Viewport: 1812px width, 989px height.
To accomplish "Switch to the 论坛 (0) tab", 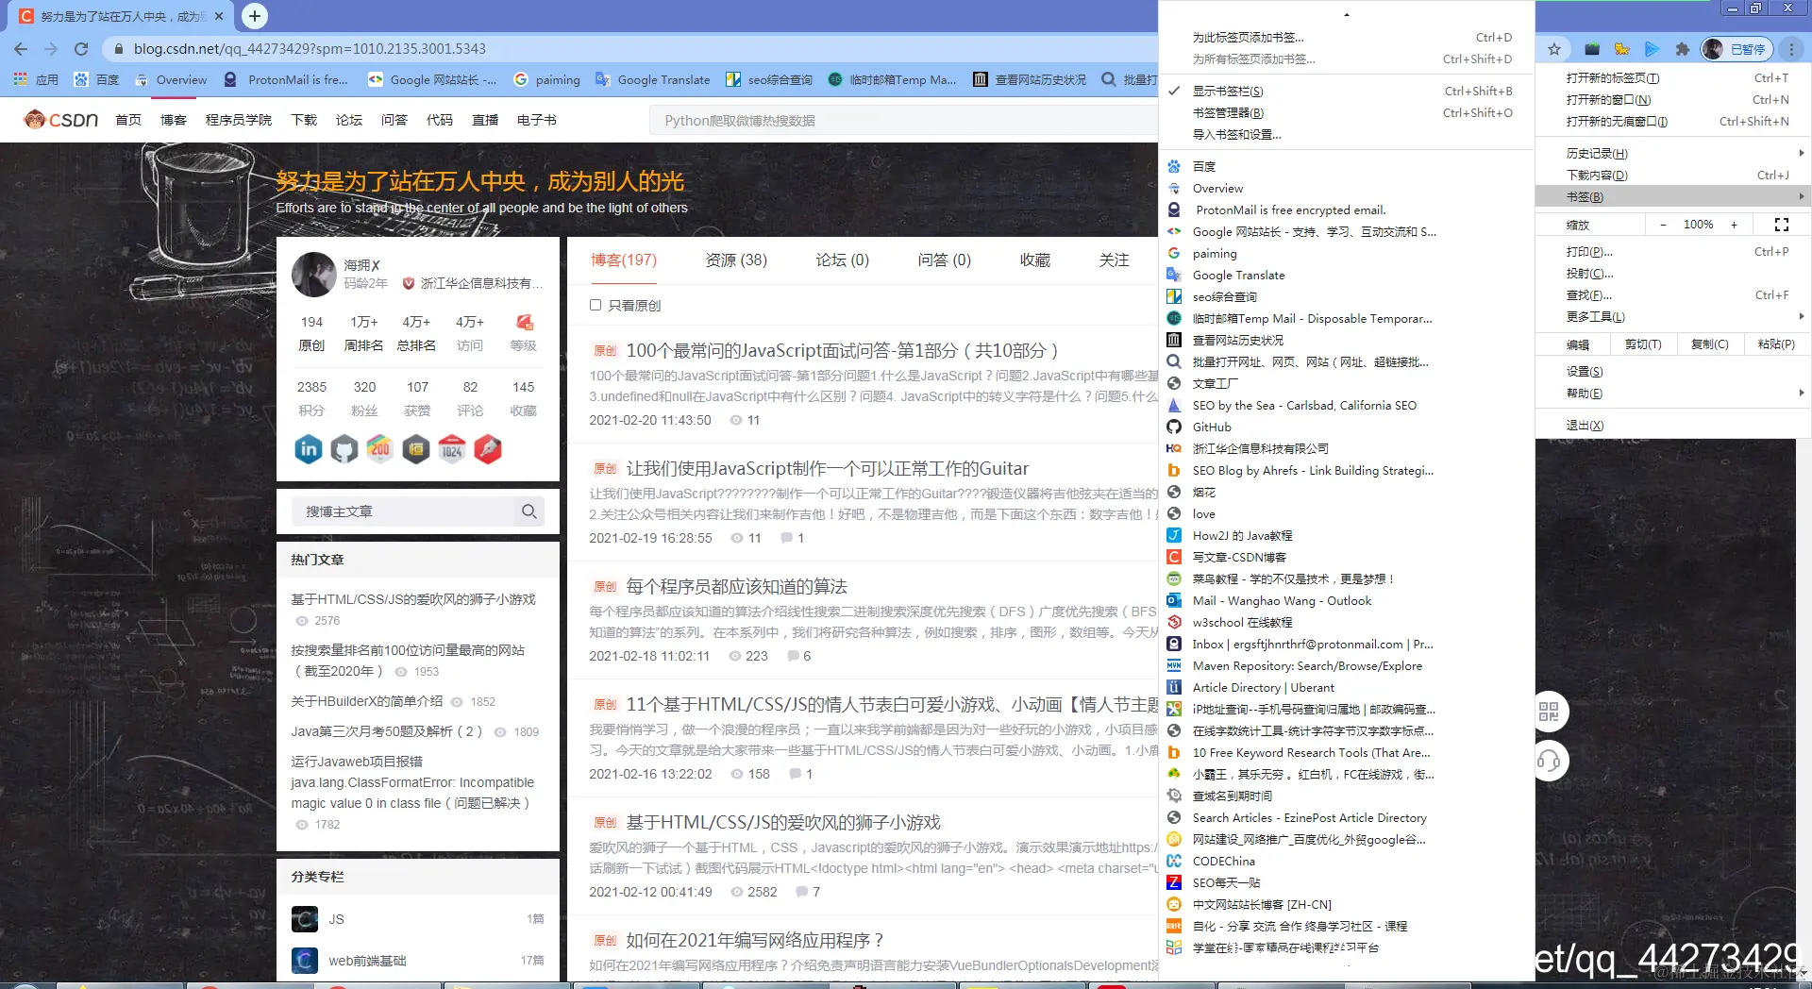I will click(843, 260).
